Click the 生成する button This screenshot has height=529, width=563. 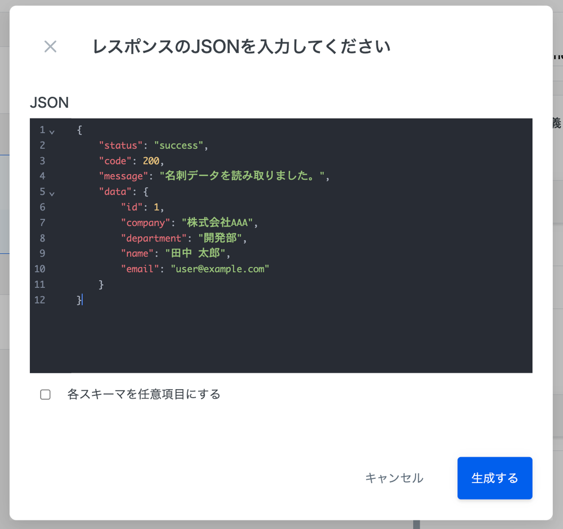pos(495,478)
